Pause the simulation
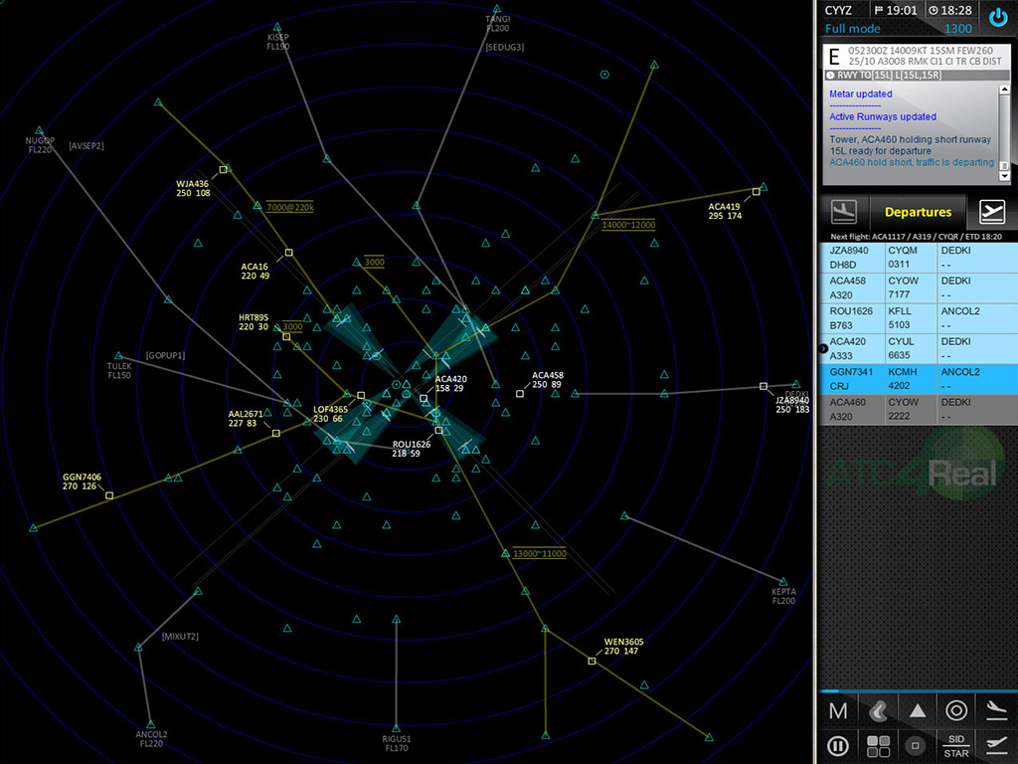This screenshot has width=1018, height=764. (x=838, y=745)
